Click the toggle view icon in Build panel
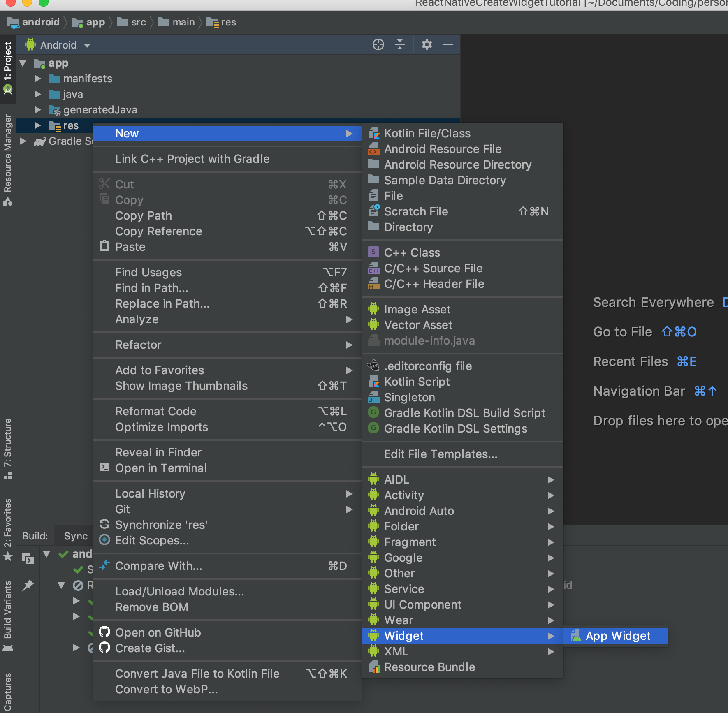Viewport: 728px width, 713px height. tap(28, 559)
